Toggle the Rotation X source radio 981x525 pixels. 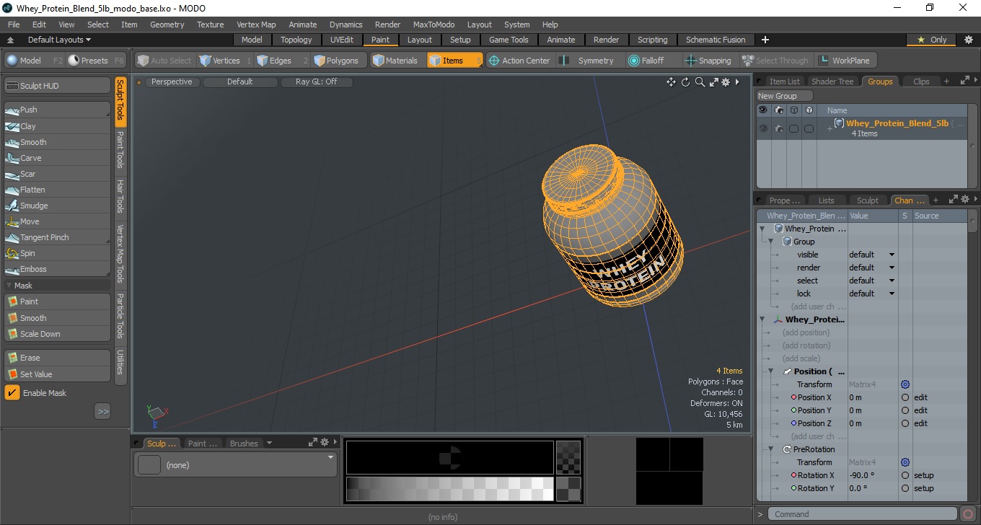pyautogui.click(x=905, y=475)
